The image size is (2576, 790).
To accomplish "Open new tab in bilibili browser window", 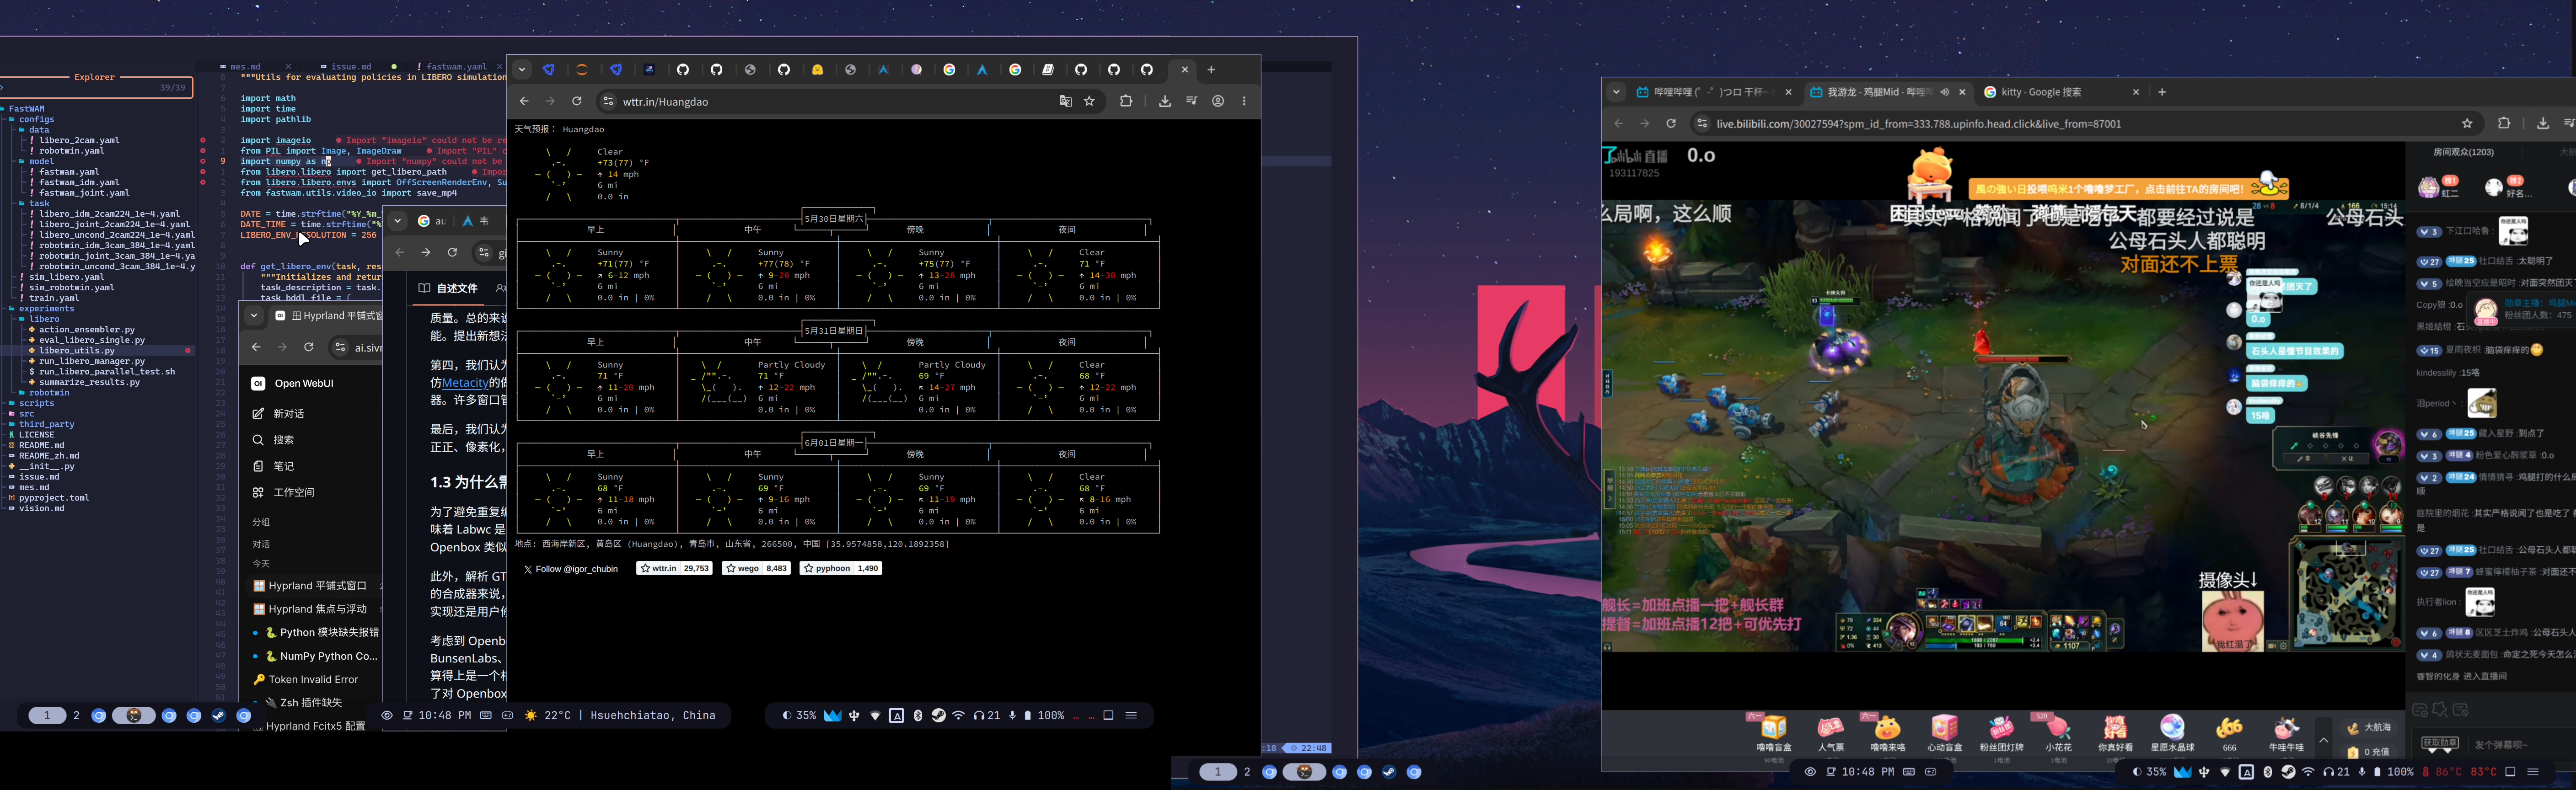I will pos(2162,92).
